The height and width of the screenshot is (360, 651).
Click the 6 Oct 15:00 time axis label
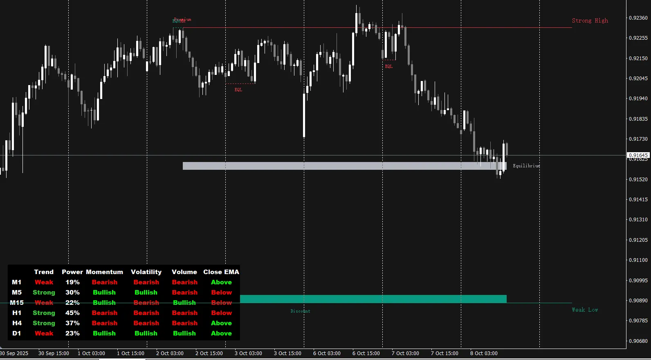[x=366, y=353]
